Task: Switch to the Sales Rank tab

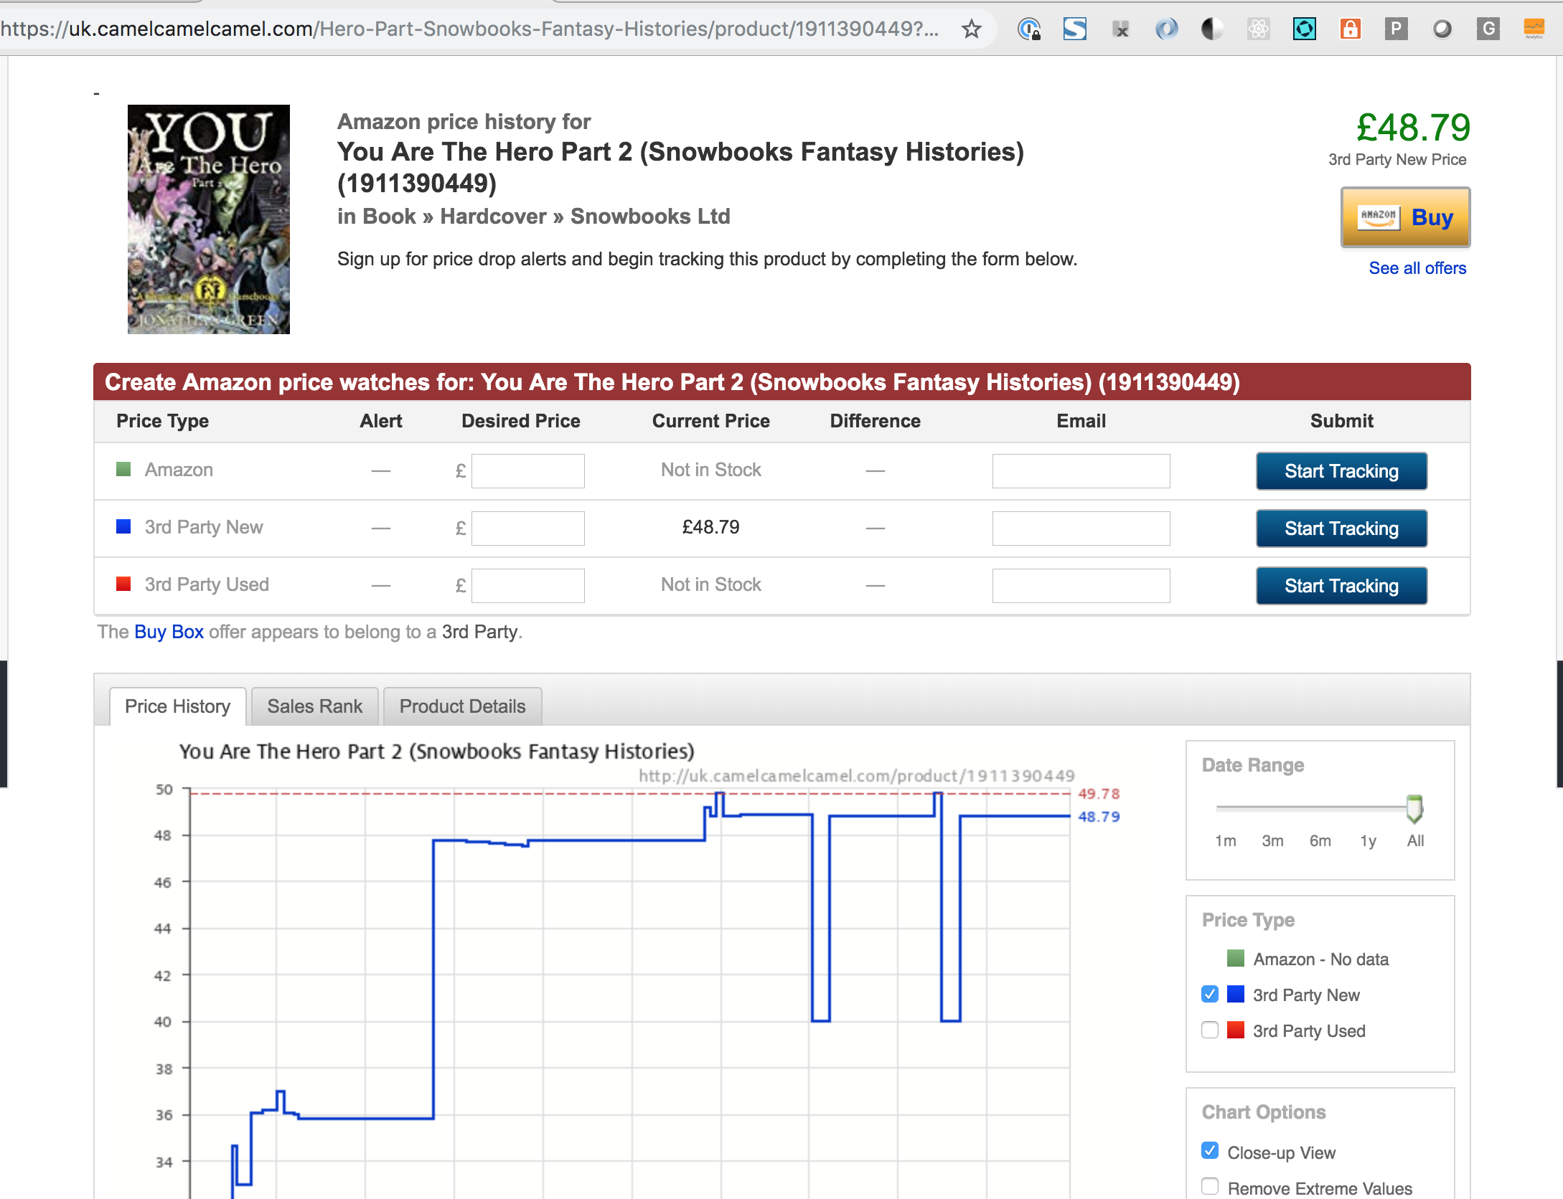Action: tap(314, 706)
